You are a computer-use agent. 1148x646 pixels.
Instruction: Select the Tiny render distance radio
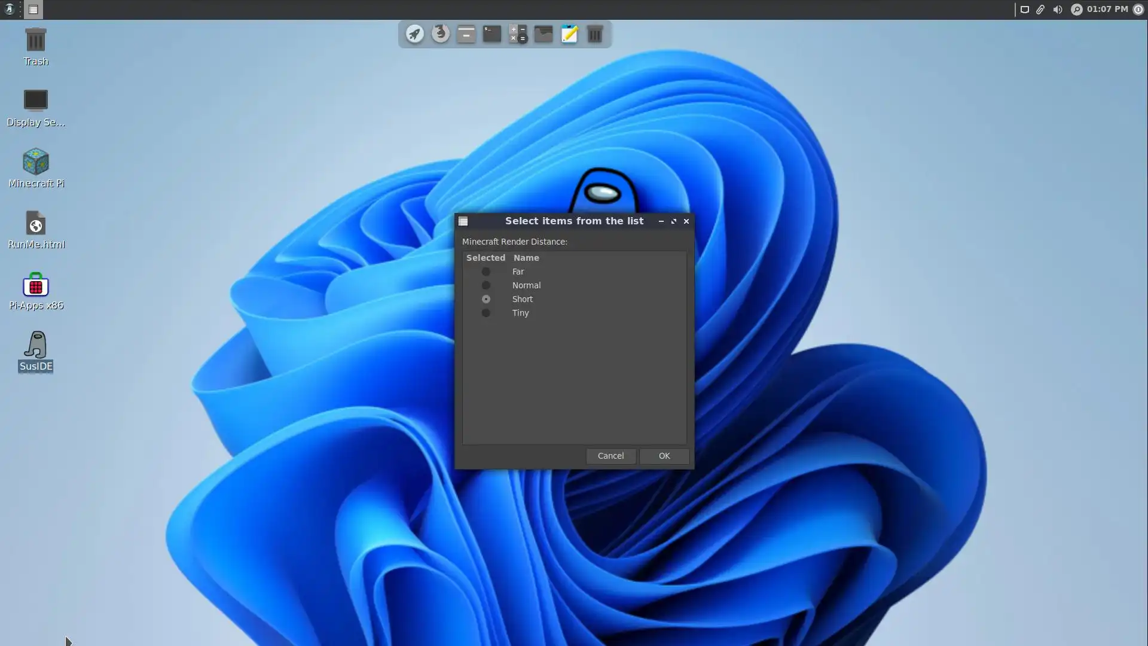486,313
